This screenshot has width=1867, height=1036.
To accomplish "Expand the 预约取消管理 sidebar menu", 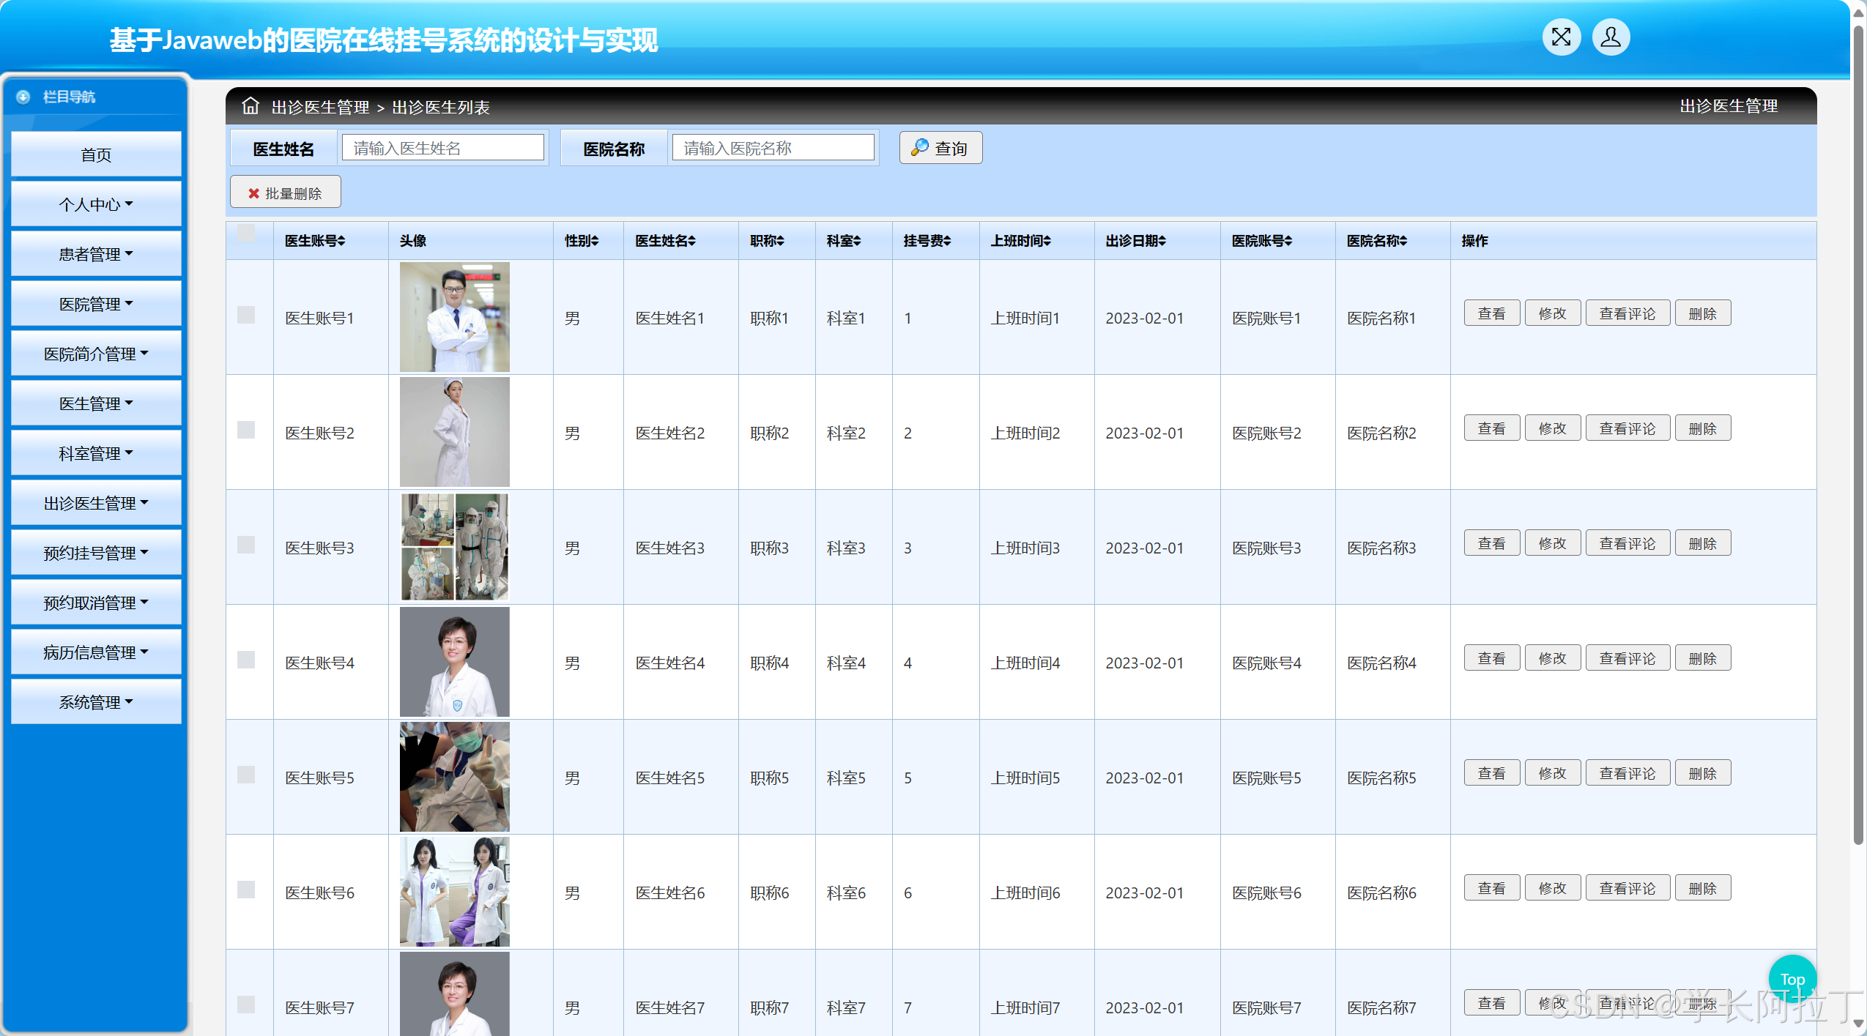I will point(96,603).
